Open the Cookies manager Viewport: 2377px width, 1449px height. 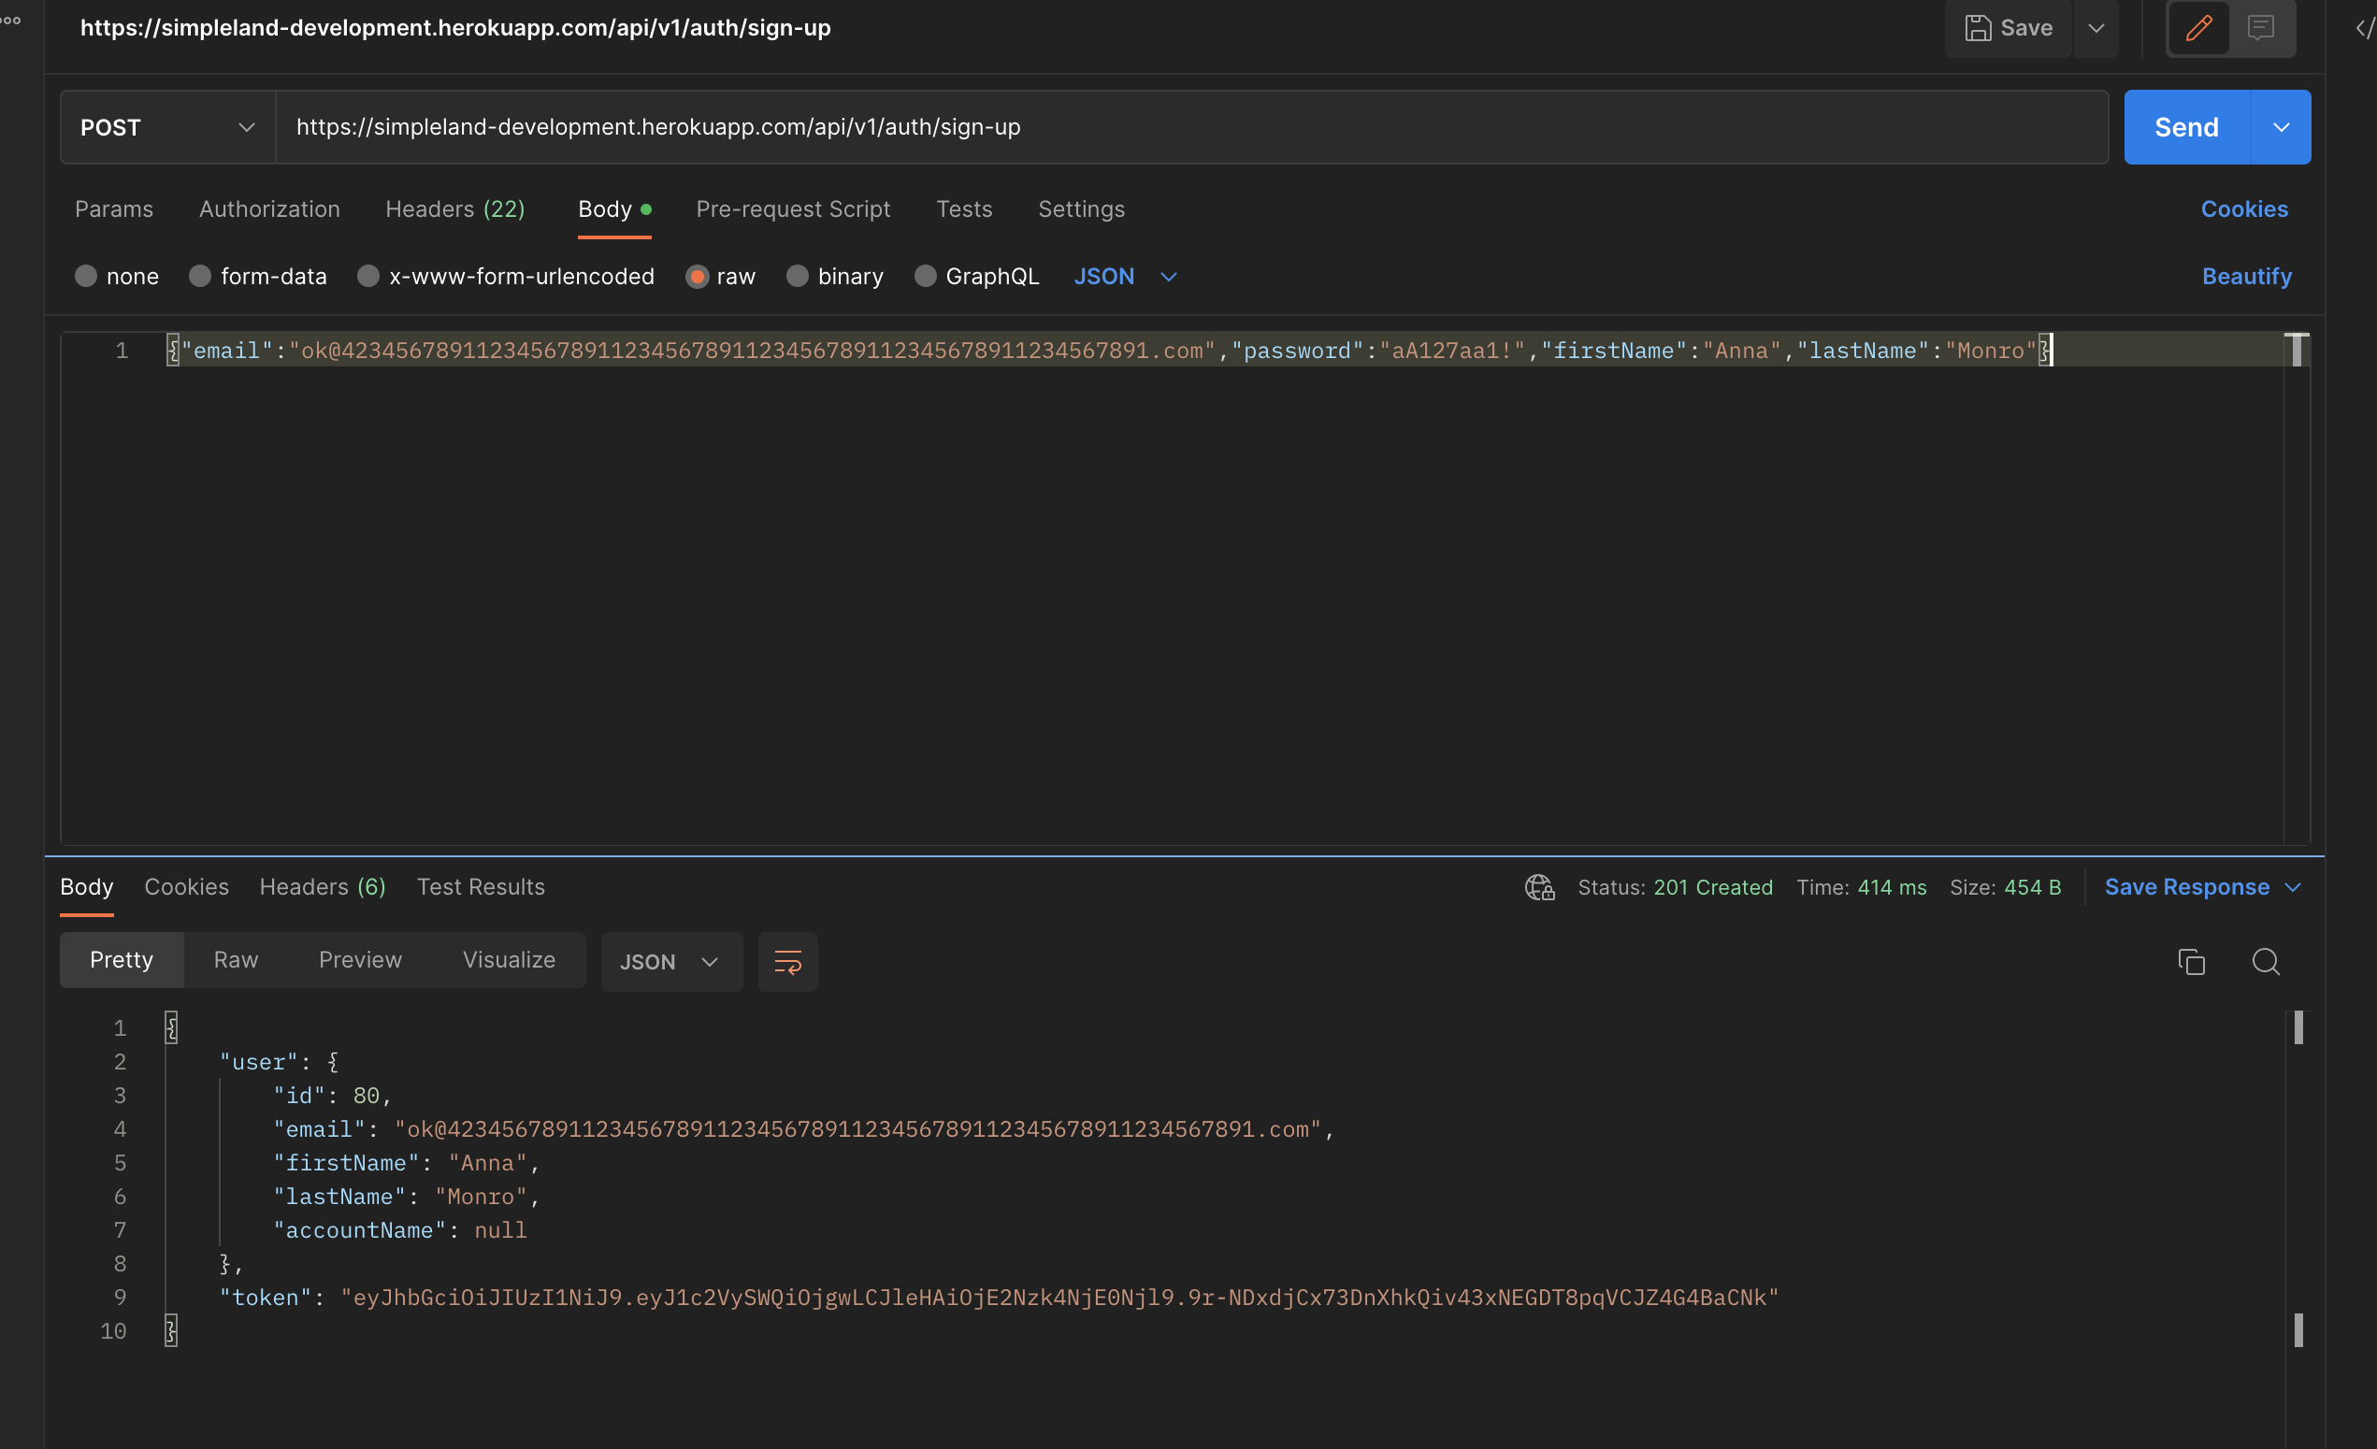pyautogui.click(x=2244, y=208)
